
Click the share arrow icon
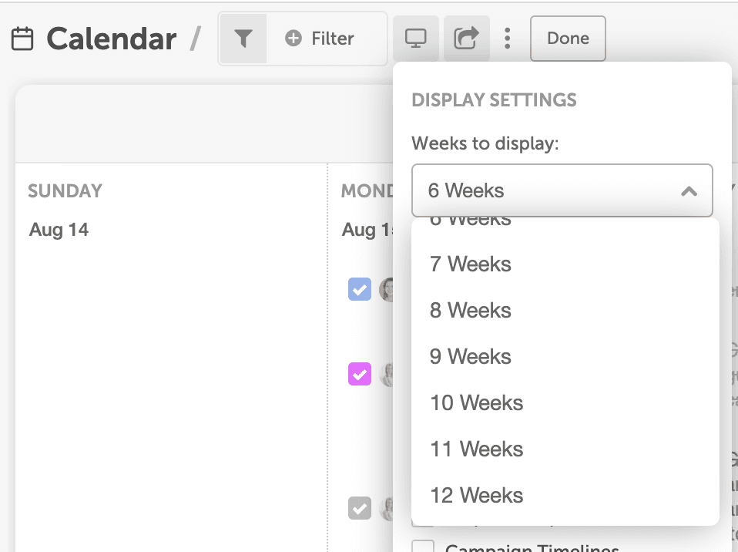click(x=466, y=39)
